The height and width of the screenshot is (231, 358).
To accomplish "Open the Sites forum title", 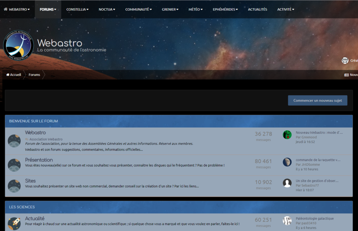I will 30,181.
